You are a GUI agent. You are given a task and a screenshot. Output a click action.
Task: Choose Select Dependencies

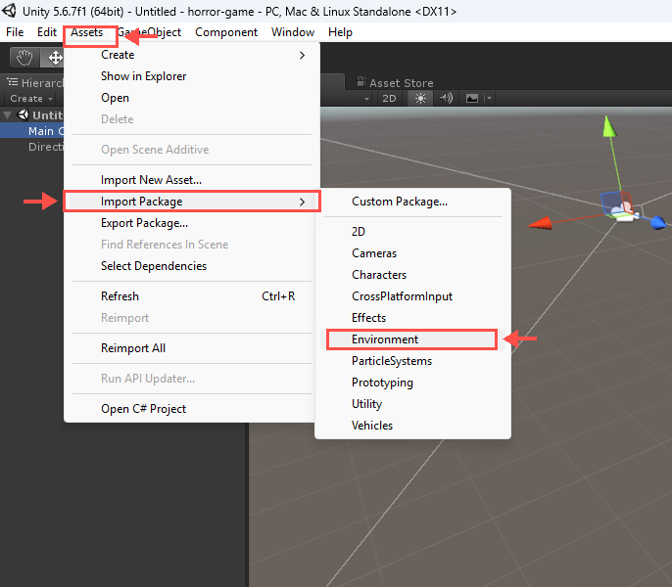click(x=192, y=266)
